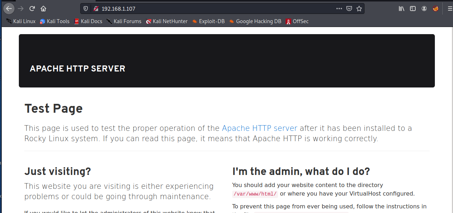Image resolution: width=453 pixels, height=213 pixels.
Task: Open the Library history and bookmarks icon
Action: (x=401, y=9)
